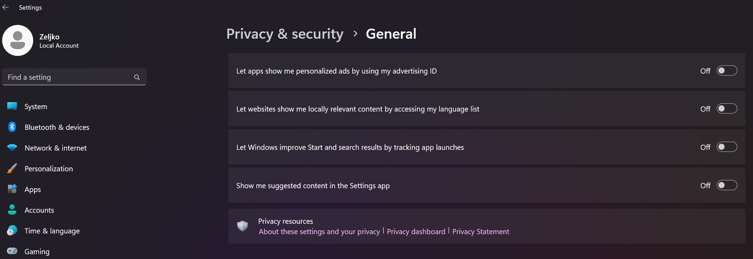Click the Accounts person icon

pos(12,210)
